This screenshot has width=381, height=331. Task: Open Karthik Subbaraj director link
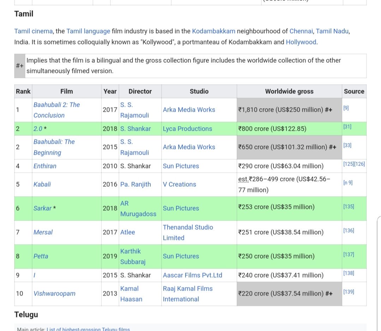133,257
